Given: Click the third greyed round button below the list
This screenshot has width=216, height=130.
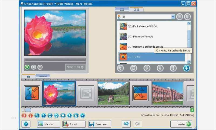Looking at the screenshot, I should point(147,68).
